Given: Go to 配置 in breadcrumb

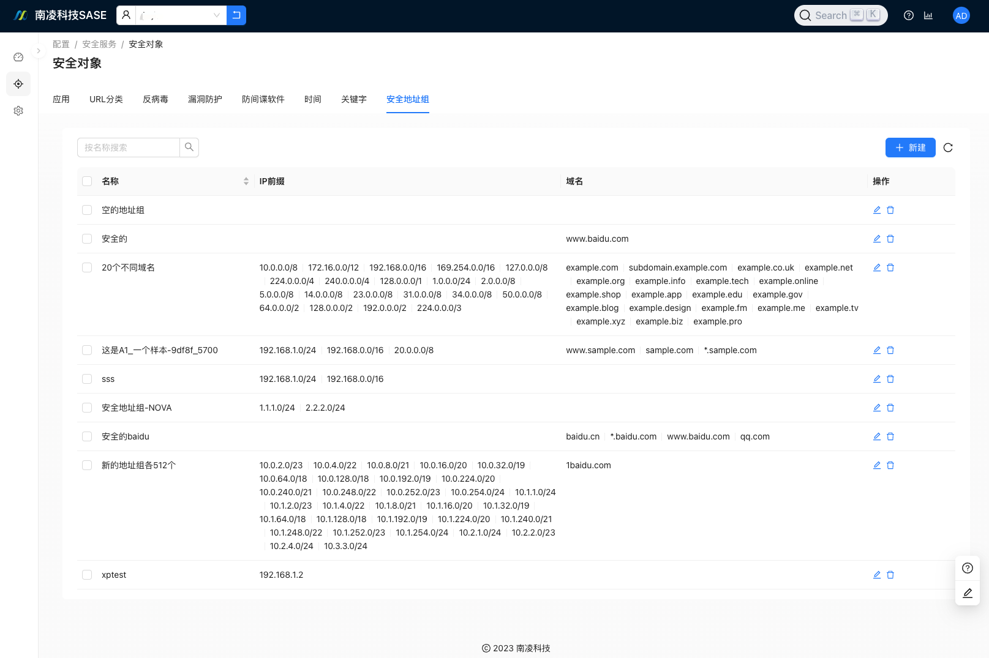Looking at the screenshot, I should pyautogui.click(x=61, y=44).
